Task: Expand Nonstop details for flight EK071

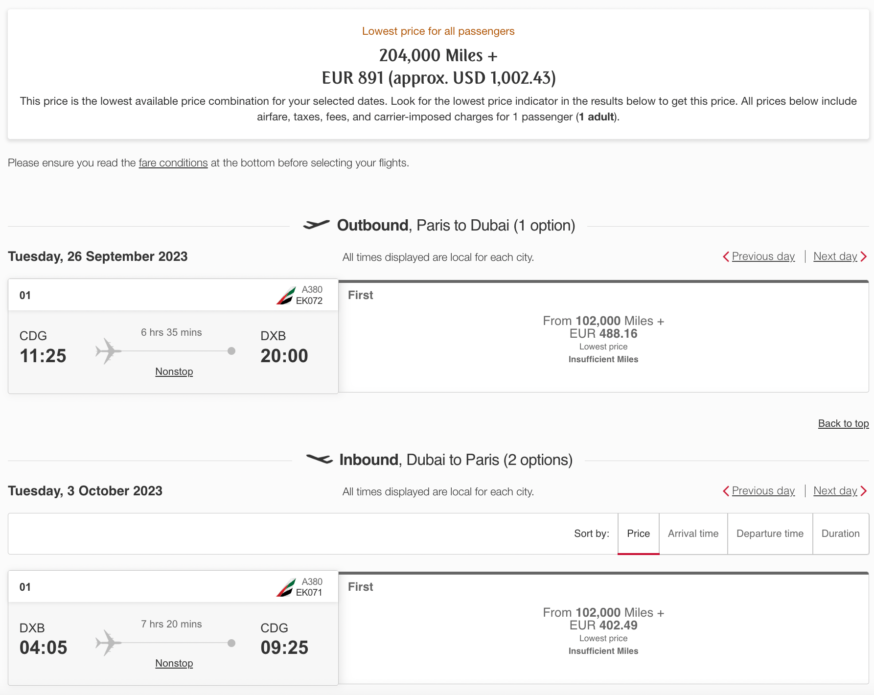Action: click(x=174, y=663)
